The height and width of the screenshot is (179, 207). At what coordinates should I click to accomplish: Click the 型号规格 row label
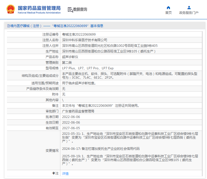[52, 68]
